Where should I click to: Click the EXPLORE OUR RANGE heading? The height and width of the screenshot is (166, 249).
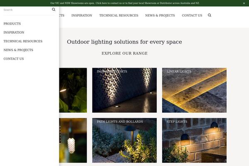(x=124, y=53)
